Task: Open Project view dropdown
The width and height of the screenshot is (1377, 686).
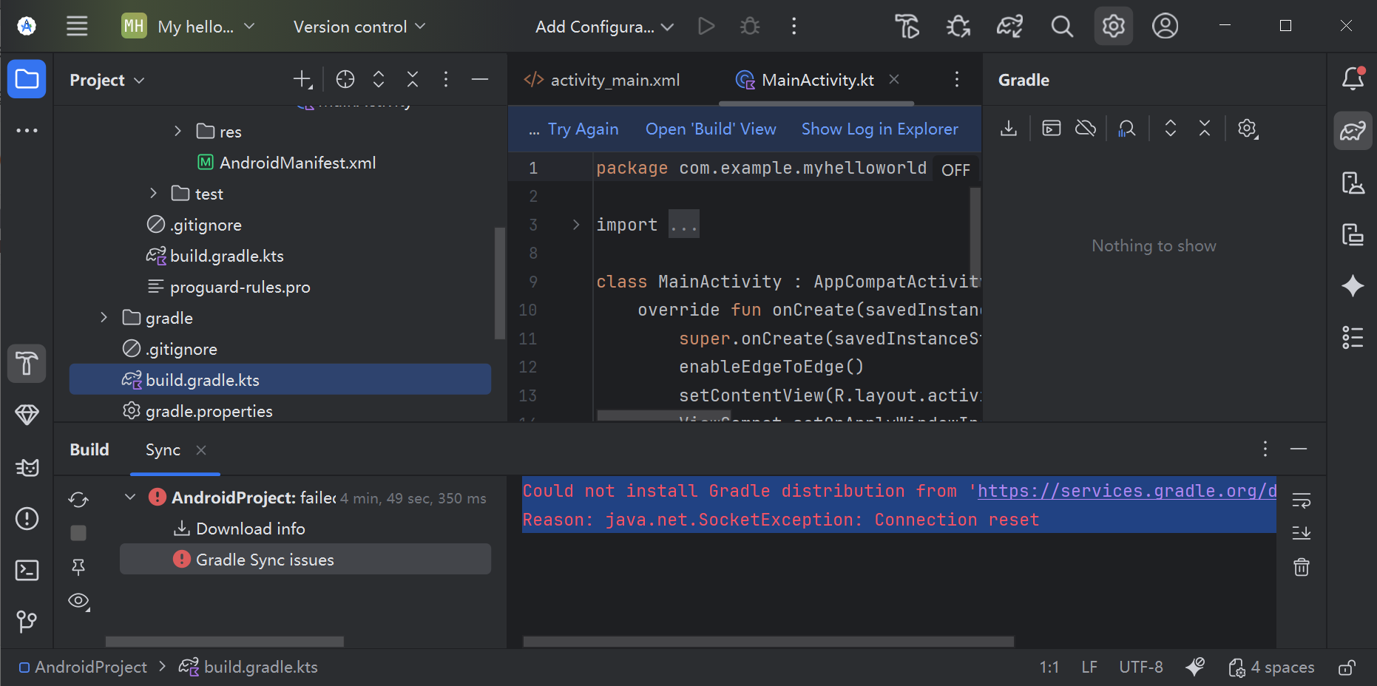Action: point(107,80)
